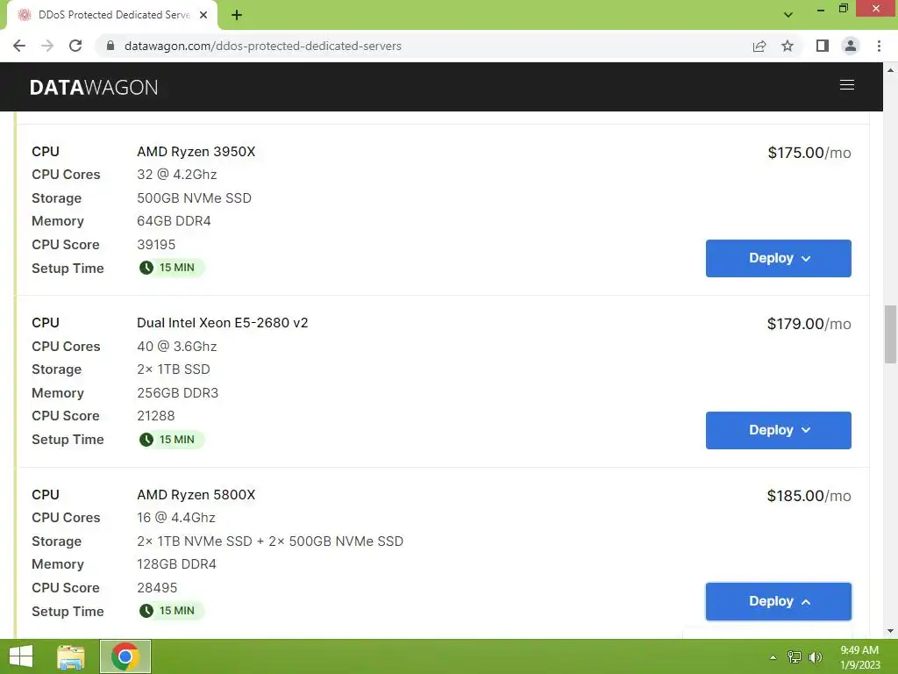898x674 pixels.
Task: Click the address bar URL
Action: (263, 46)
